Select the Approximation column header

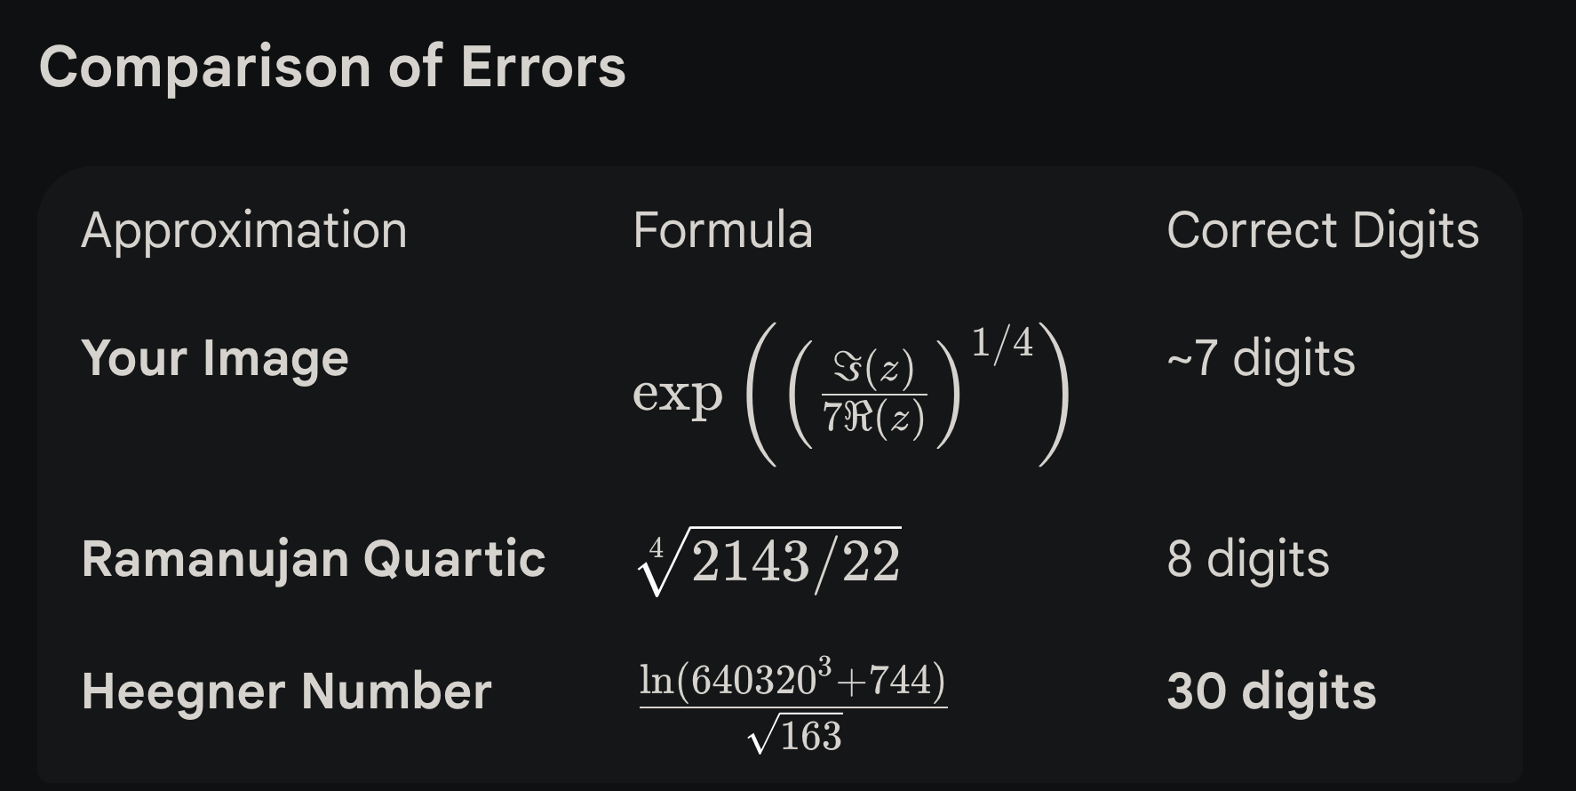tap(243, 231)
